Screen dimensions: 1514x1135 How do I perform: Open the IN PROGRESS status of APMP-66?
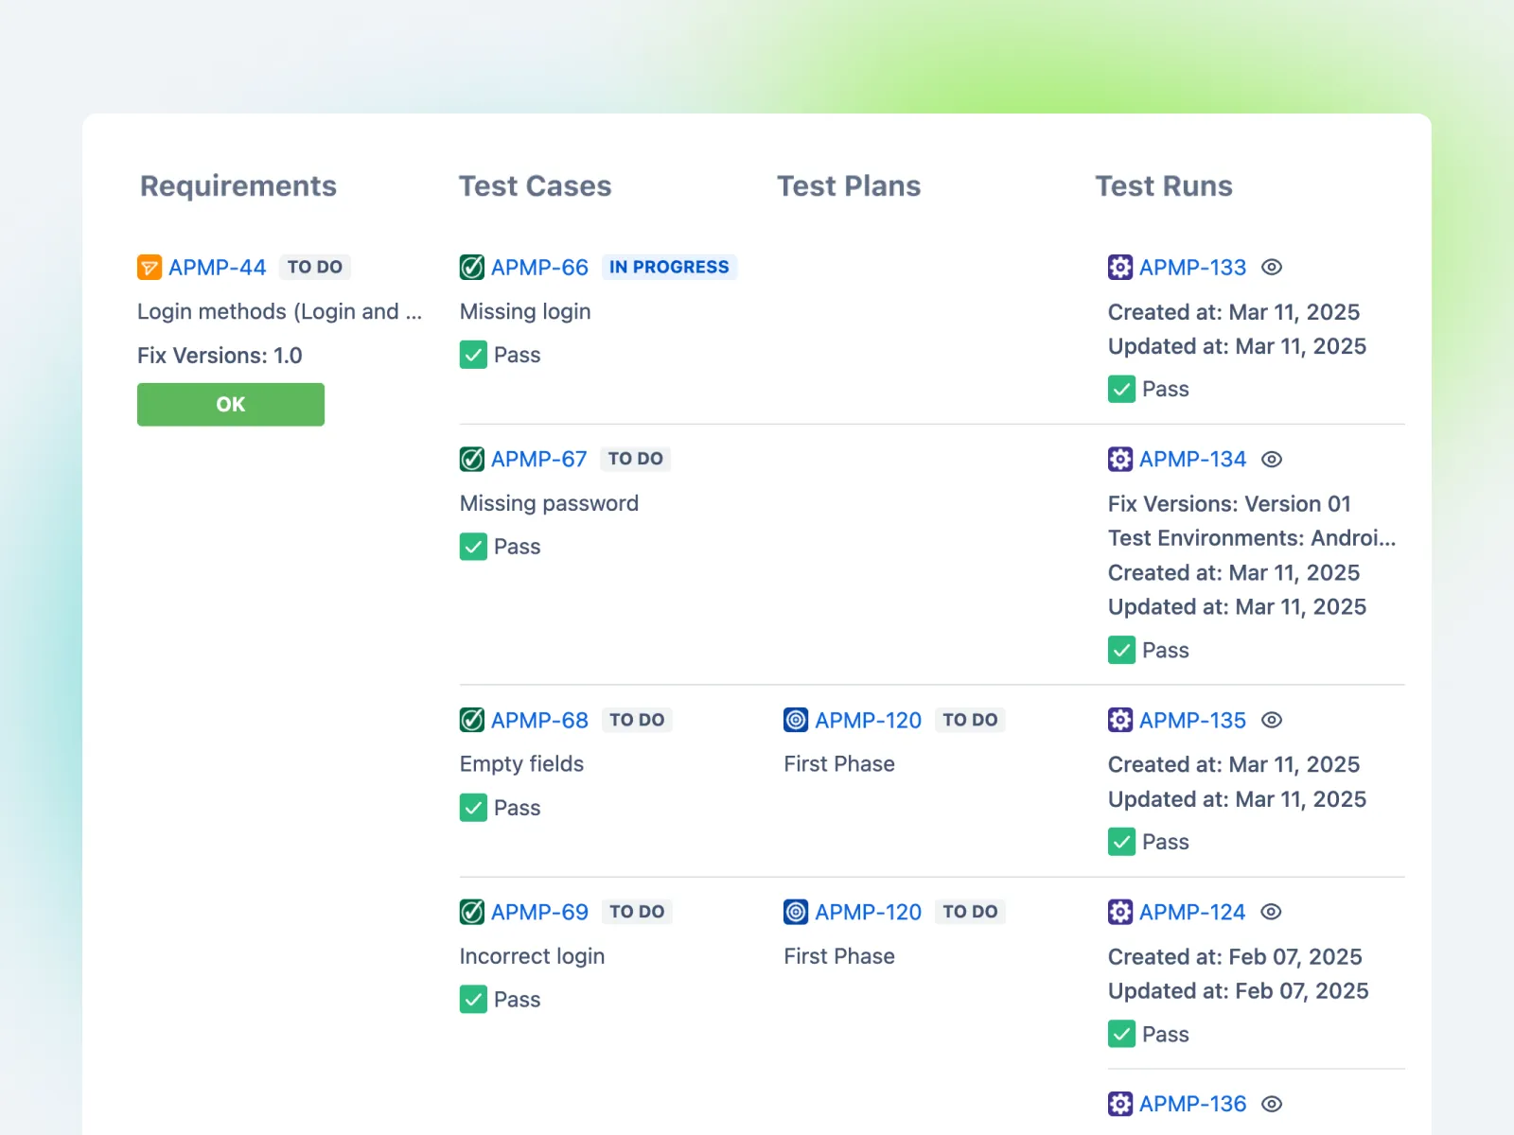pyautogui.click(x=669, y=268)
